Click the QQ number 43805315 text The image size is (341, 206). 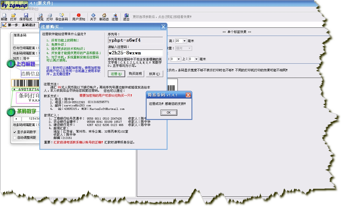pos(71,109)
